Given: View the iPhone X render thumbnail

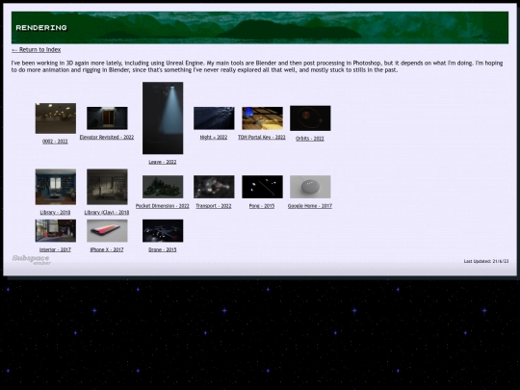Looking at the screenshot, I should click(107, 230).
